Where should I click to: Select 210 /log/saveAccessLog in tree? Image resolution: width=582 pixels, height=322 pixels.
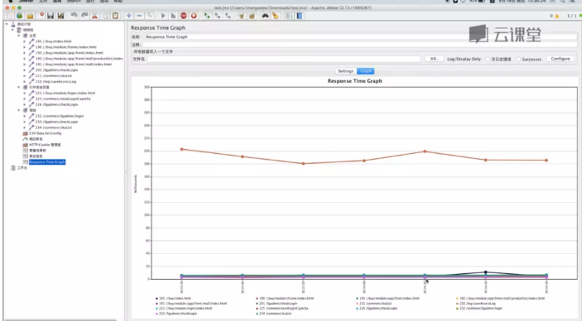coord(55,81)
